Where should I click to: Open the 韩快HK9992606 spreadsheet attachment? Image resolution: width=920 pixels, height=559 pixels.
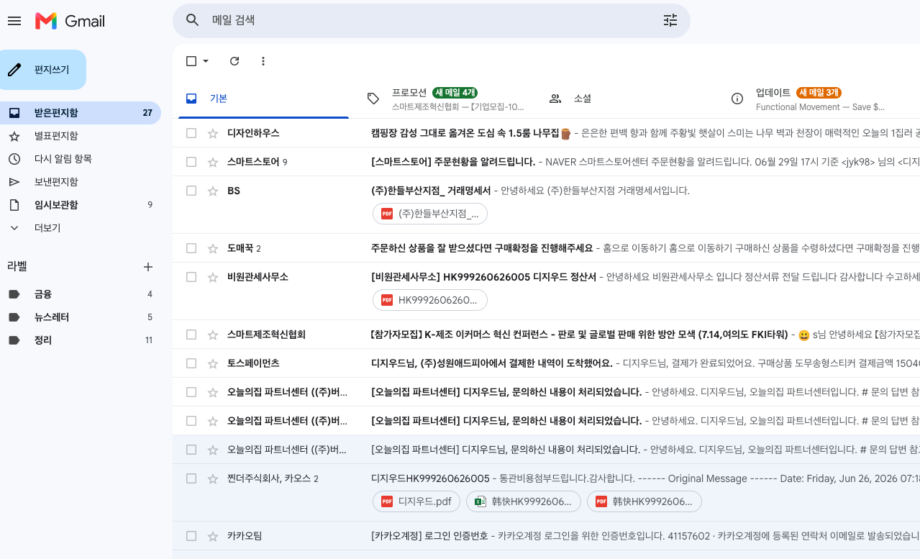(x=524, y=501)
